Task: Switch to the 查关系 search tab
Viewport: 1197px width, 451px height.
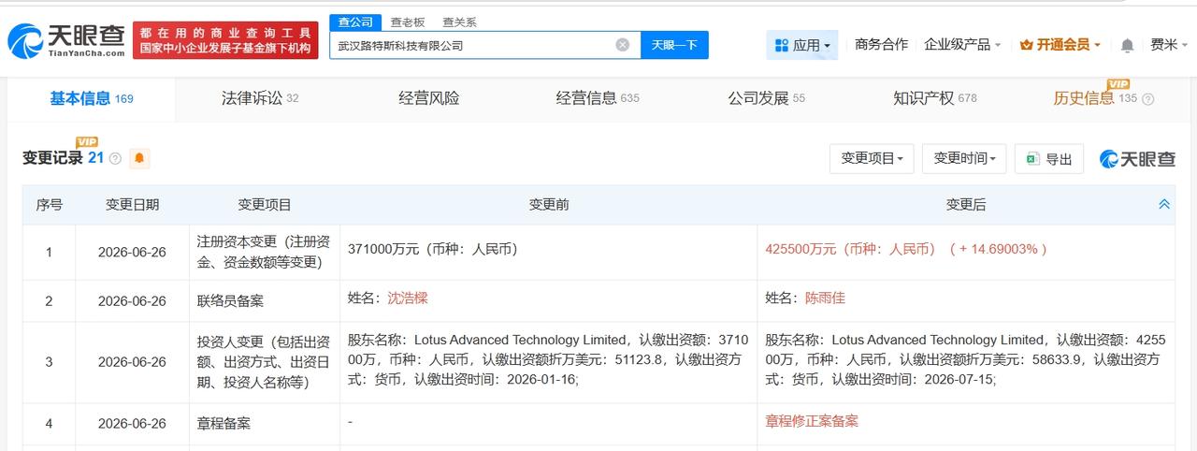Action: point(459,22)
